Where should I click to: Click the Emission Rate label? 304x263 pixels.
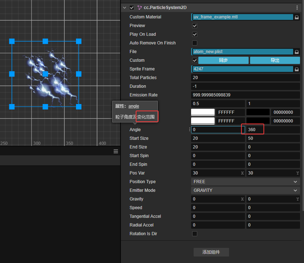point(143,95)
